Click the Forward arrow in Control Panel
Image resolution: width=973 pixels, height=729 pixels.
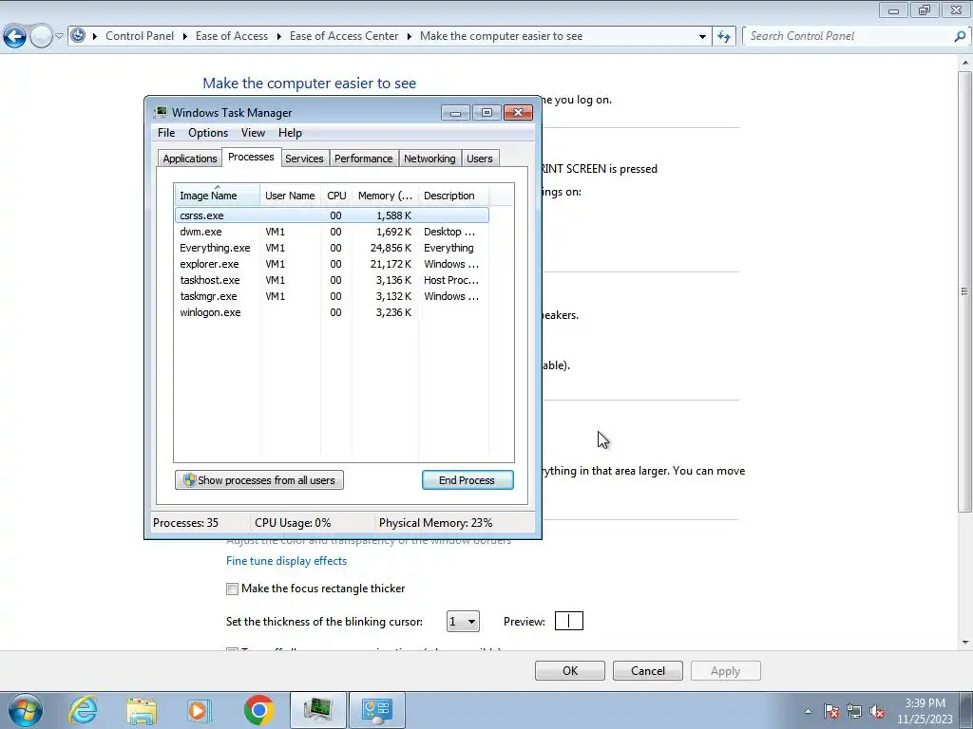click(x=41, y=36)
